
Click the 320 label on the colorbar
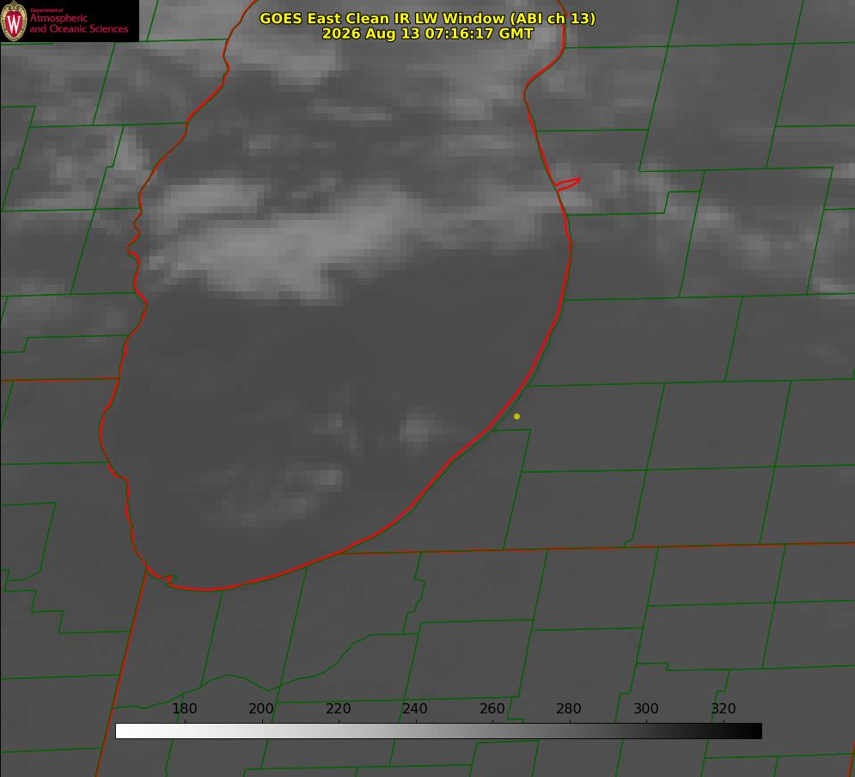point(724,708)
